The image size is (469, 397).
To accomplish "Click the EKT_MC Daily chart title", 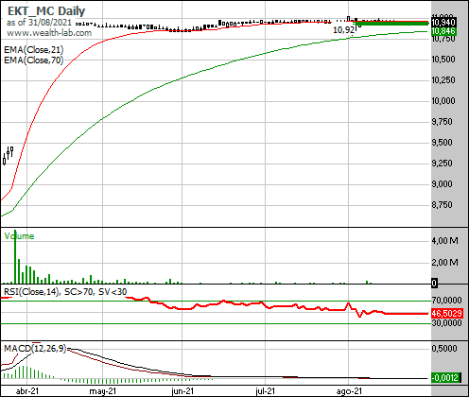I will tap(46, 11).
